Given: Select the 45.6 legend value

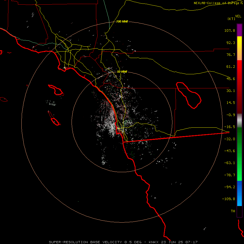Looking at the screenshot, I should [231, 79].
